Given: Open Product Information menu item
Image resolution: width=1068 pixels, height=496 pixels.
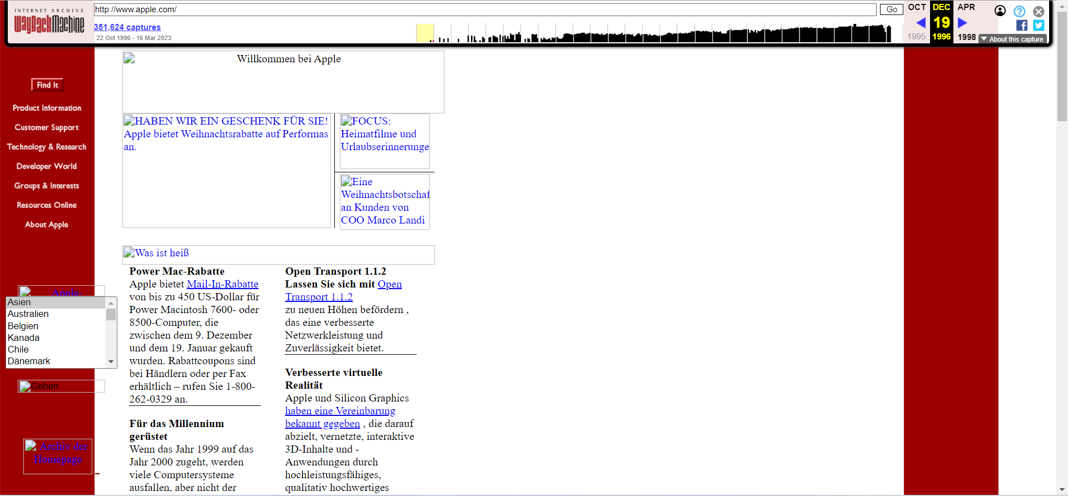Looking at the screenshot, I should pyautogui.click(x=47, y=108).
